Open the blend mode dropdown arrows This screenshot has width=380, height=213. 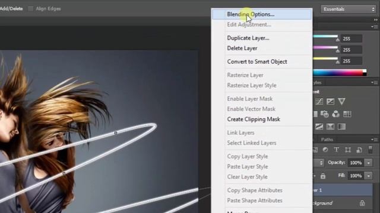click(321, 163)
